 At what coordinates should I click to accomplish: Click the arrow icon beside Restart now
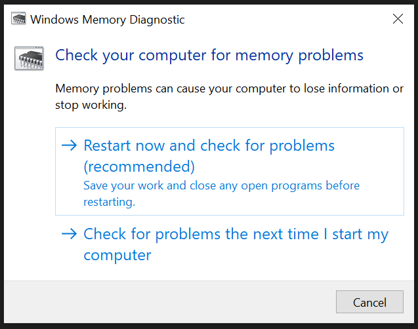point(69,145)
